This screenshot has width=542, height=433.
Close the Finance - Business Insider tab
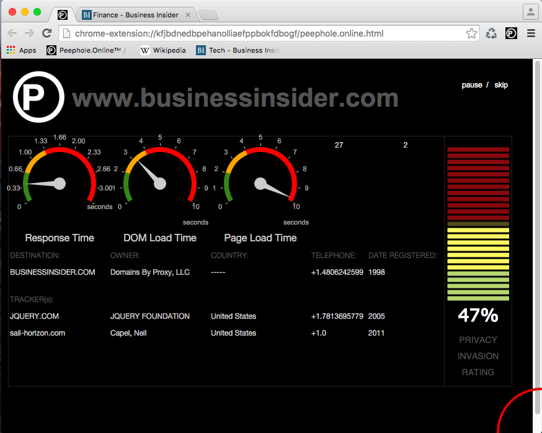[188, 14]
